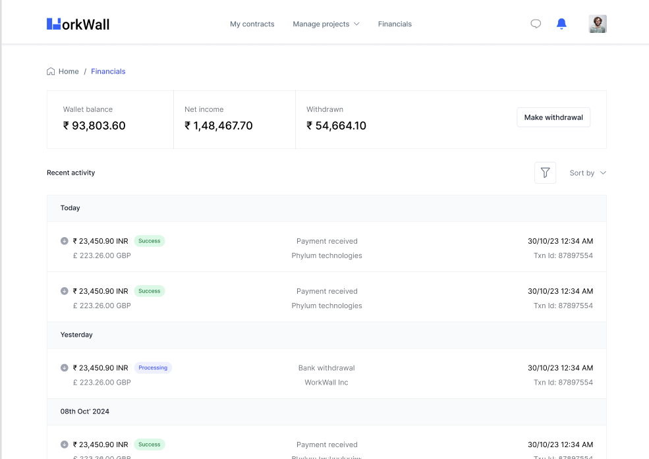This screenshot has height=459, width=649.
Task: Open the user profile avatar
Action: [x=597, y=24]
